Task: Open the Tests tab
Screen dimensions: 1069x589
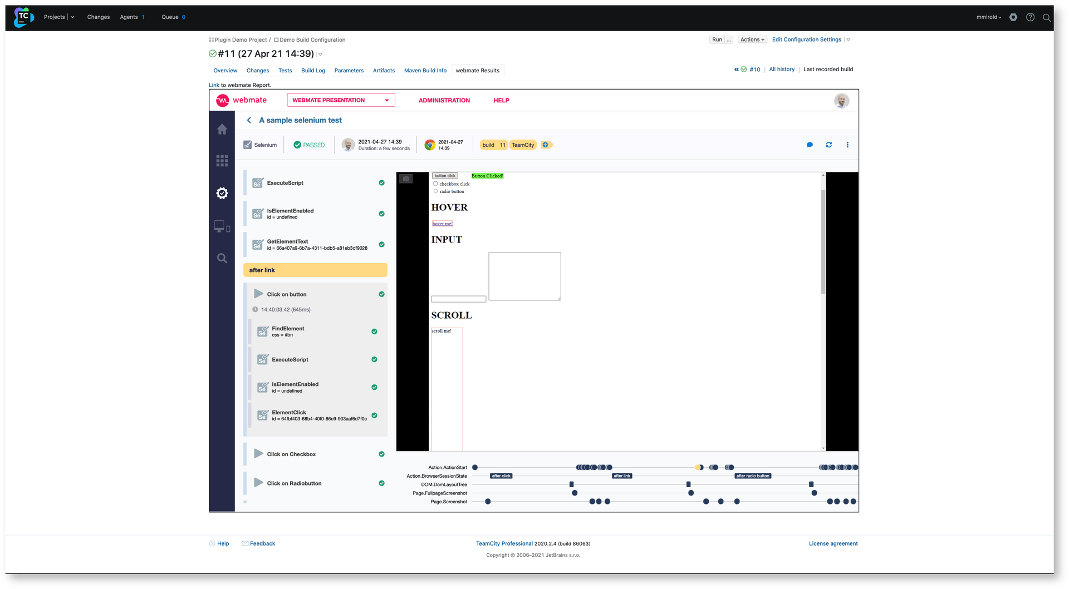Action: (x=285, y=71)
